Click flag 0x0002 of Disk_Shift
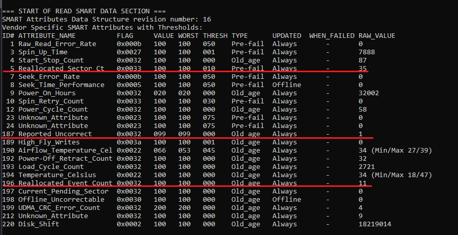The image size is (458, 235). [129, 224]
